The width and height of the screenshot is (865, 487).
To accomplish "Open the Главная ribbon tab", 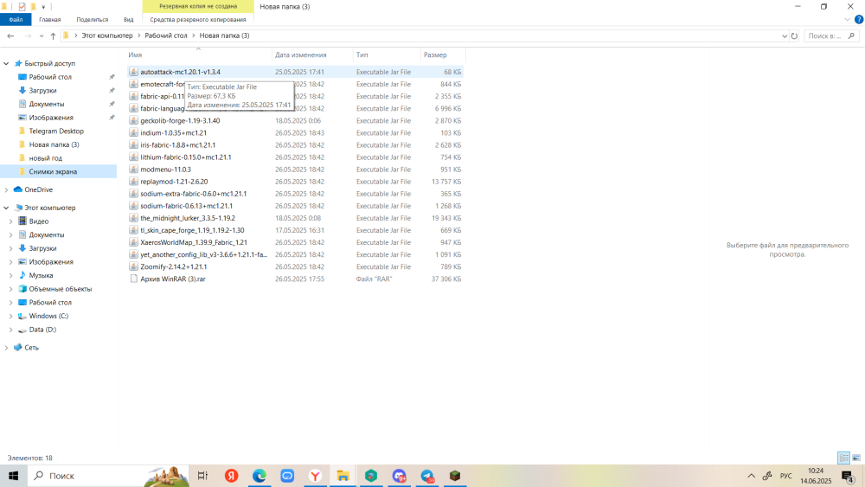I will 49,19.
